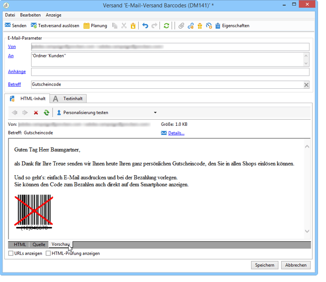Viewport: 326px width, 282px height.
Task: Open the Planung scheduling tool
Action: coord(95,26)
